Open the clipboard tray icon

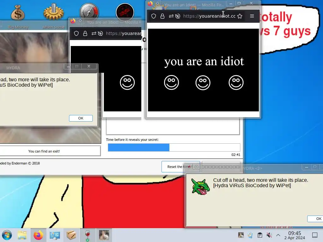pos(260,235)
